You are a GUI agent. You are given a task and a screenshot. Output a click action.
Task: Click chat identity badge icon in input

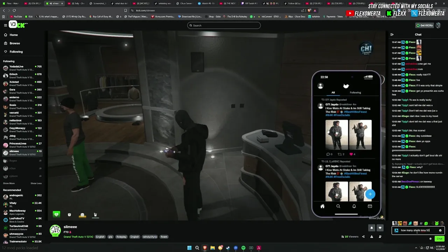396,230
